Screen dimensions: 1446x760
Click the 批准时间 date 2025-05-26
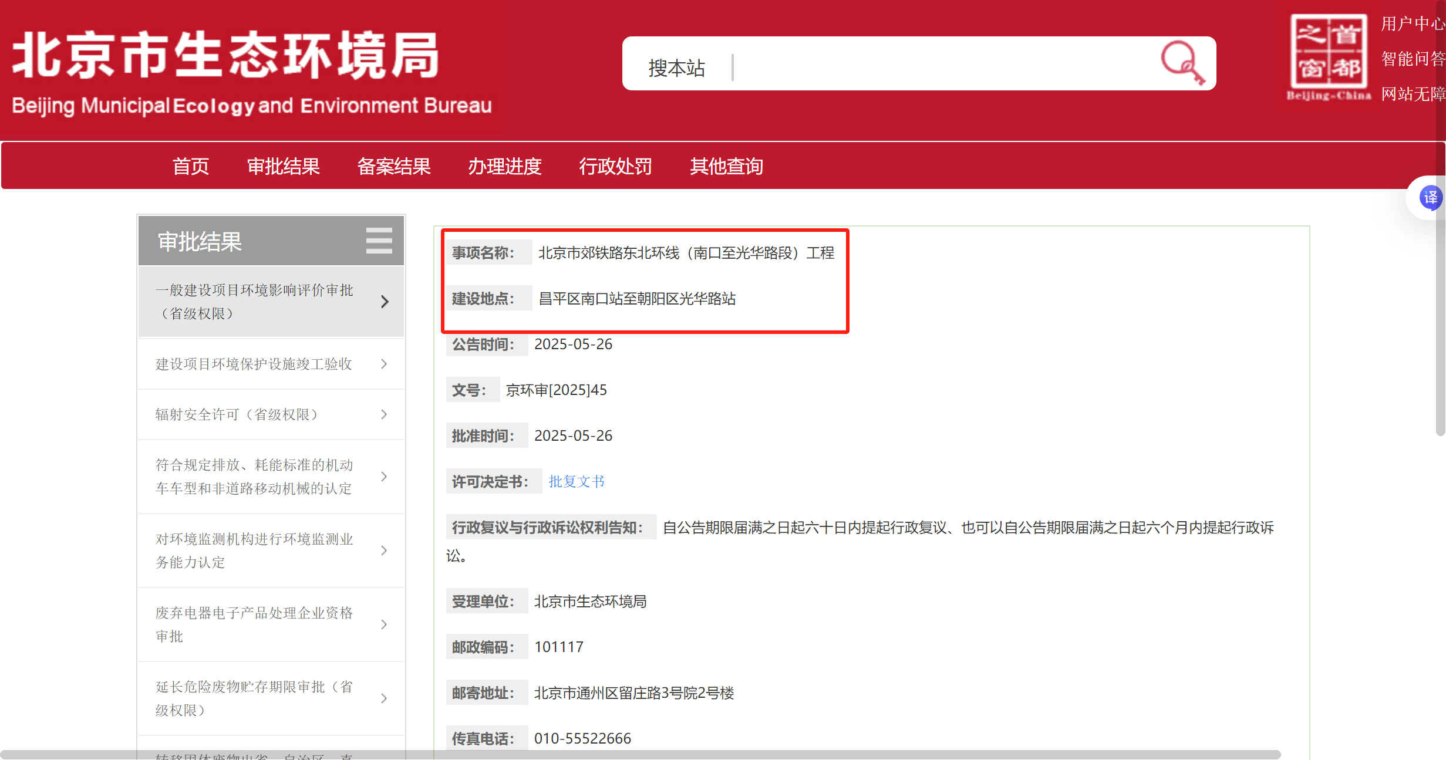point(573,436)
